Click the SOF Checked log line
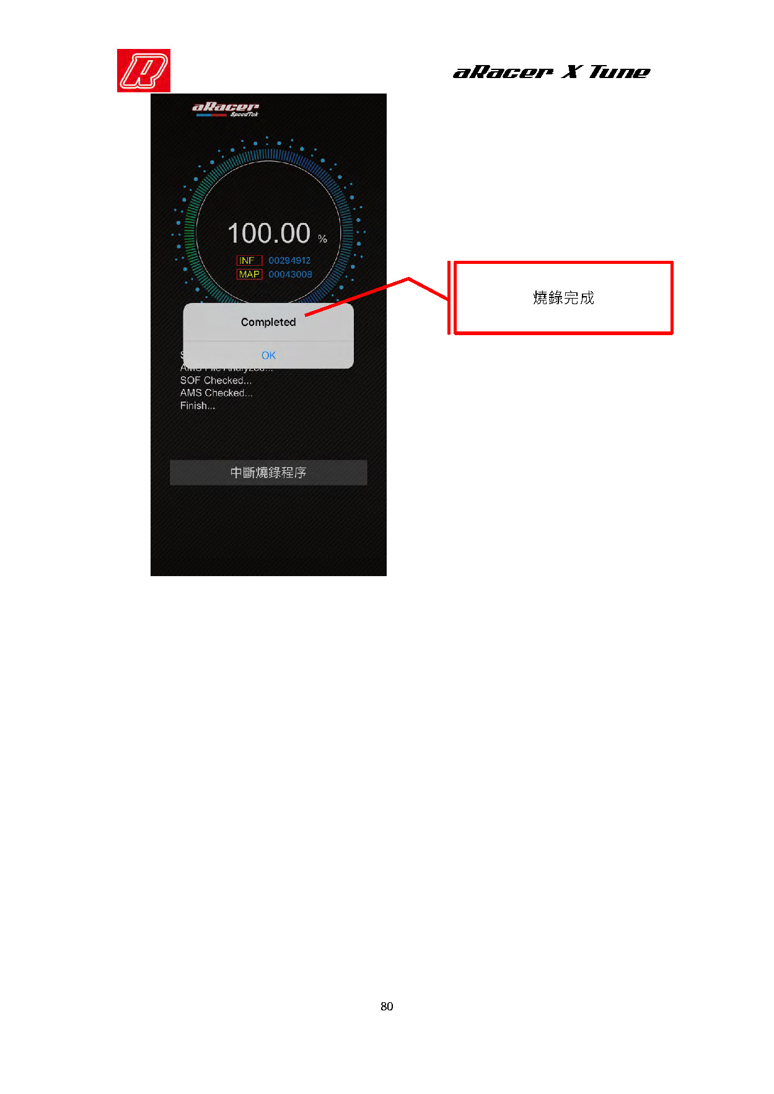Image resolution: width=774 pixels, height=1094 pixels. (x=216, y=380)
